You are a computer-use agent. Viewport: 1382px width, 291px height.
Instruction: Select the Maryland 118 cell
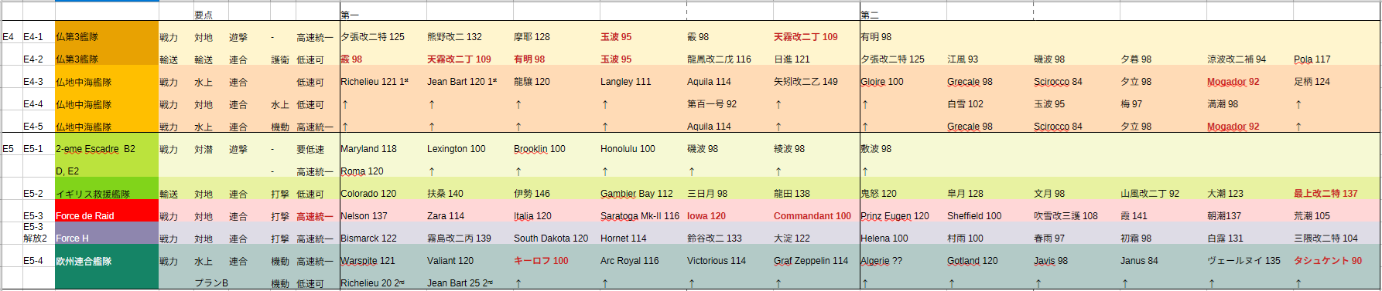[383, 149]
